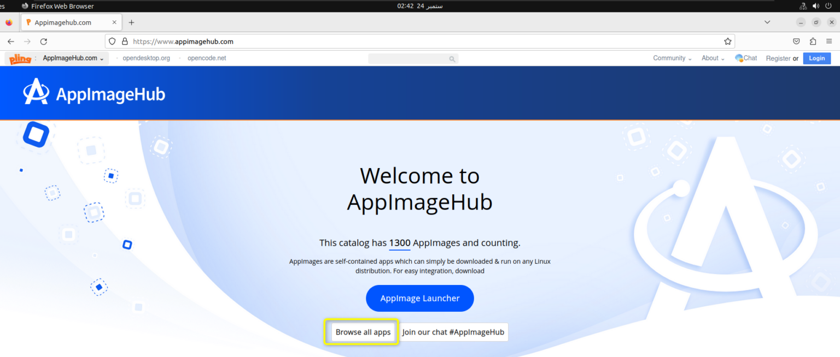Open the opendesktop.org link
Viewport: 840px width, 357px height.
(145, 58)
